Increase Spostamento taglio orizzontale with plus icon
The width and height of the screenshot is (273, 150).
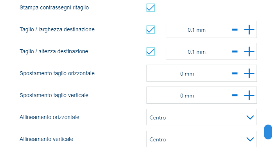(x=249, y=74)
